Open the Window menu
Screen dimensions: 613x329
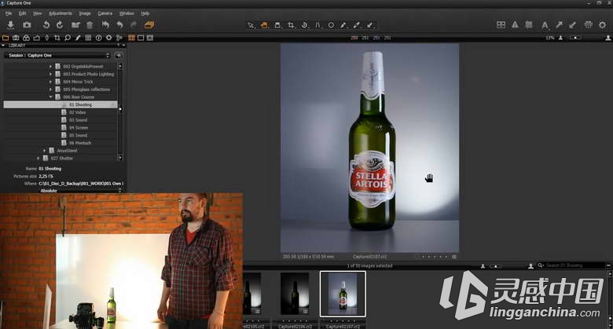[127, 13]
